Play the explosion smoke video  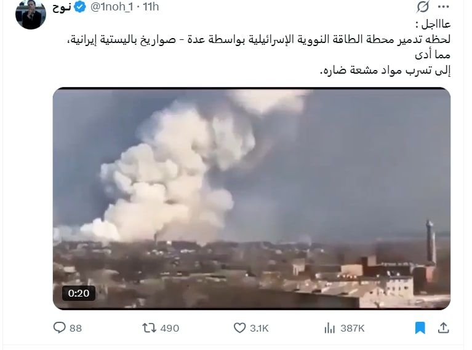click(x=252, y=198)
